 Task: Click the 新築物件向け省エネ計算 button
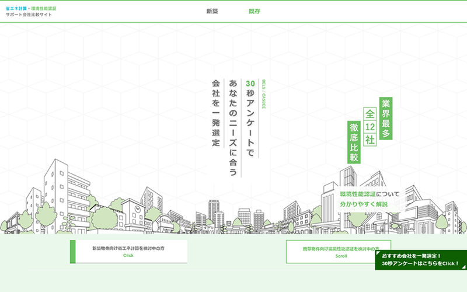[128, 251]
